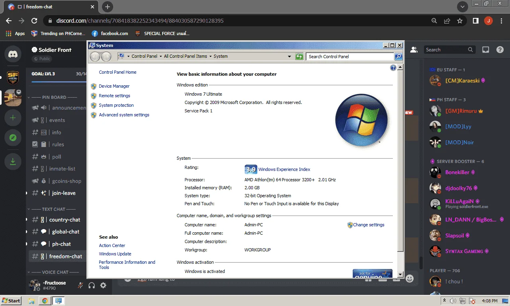Open Device Manager link

click(x=114, y=86)
